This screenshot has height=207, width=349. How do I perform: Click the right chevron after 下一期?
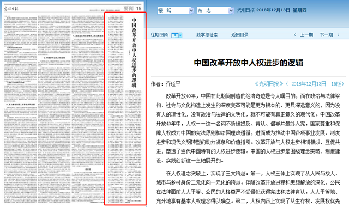[338, 35]
